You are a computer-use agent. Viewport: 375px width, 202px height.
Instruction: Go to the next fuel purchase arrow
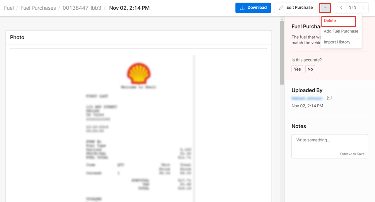pos(363,8)
